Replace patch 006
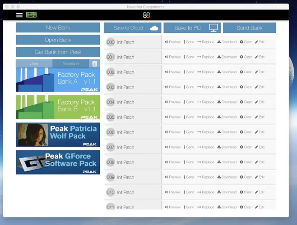The height and width of the screenshot is (225, 297). click(x=206, y=132)
